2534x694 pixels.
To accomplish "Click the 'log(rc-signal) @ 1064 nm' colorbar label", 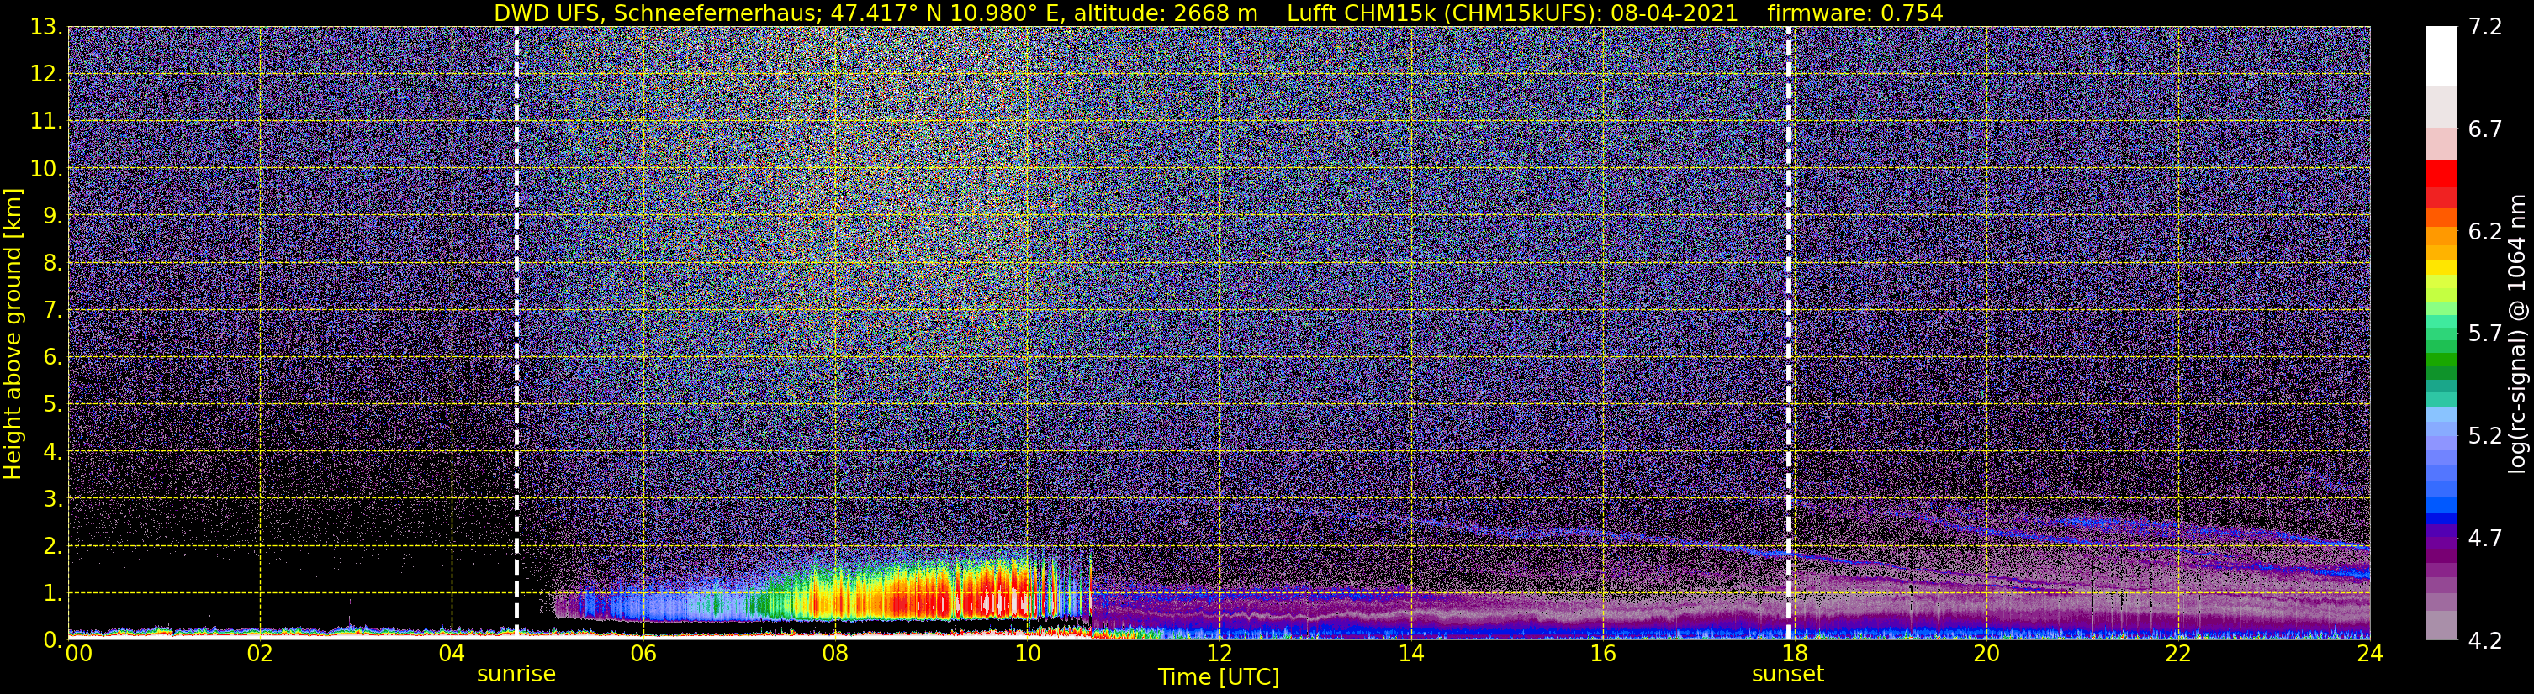I will [2517, 334].
